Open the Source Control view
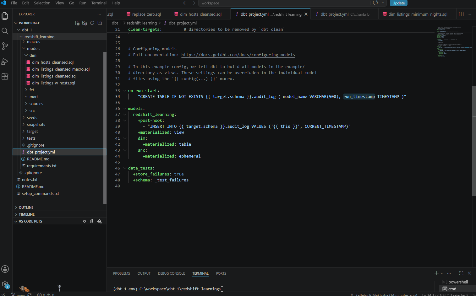Image resolution: width=476 pixels, height=296 pixels. pos(5,46)
